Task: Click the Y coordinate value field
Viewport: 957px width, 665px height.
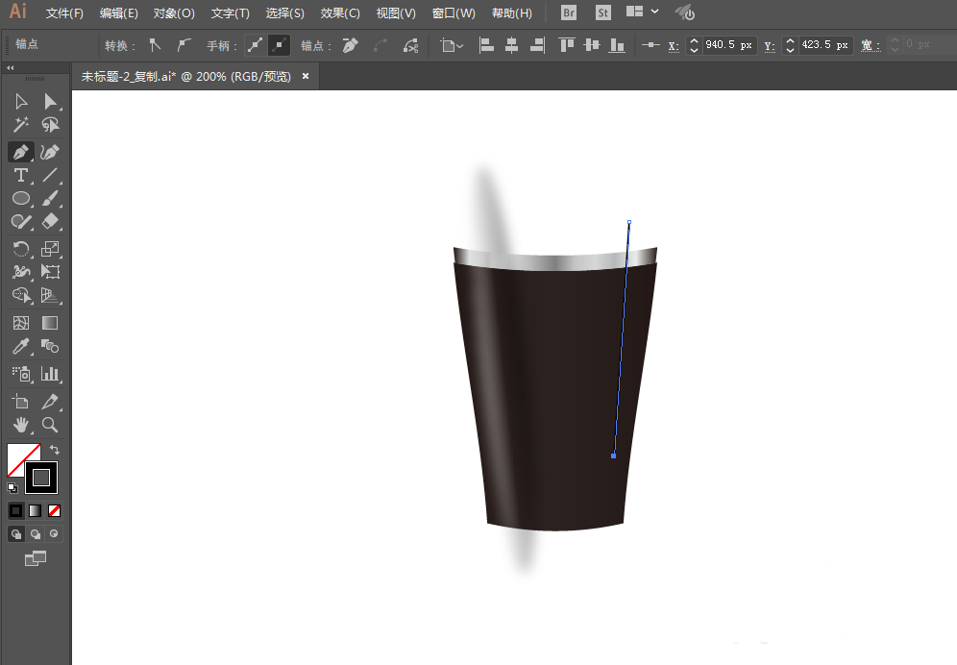Action: (825, 45)
